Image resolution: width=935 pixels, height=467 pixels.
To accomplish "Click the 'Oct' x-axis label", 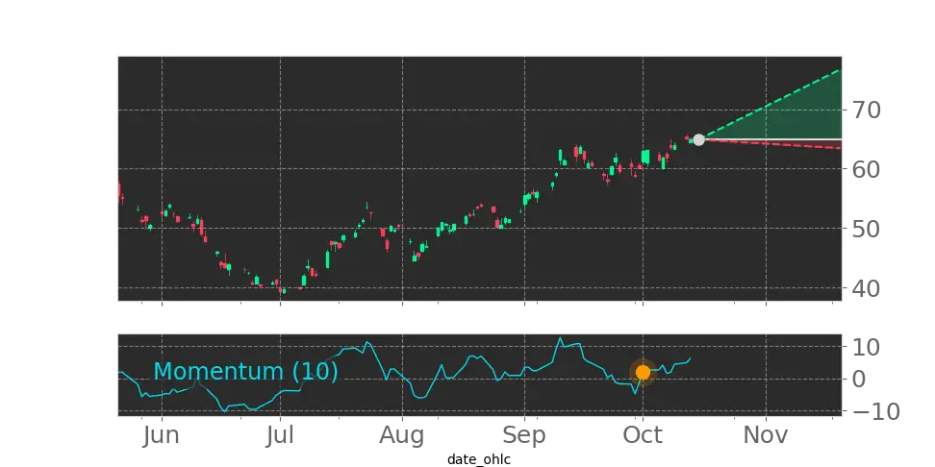I will pyautogui.click(x=643, y=435).
